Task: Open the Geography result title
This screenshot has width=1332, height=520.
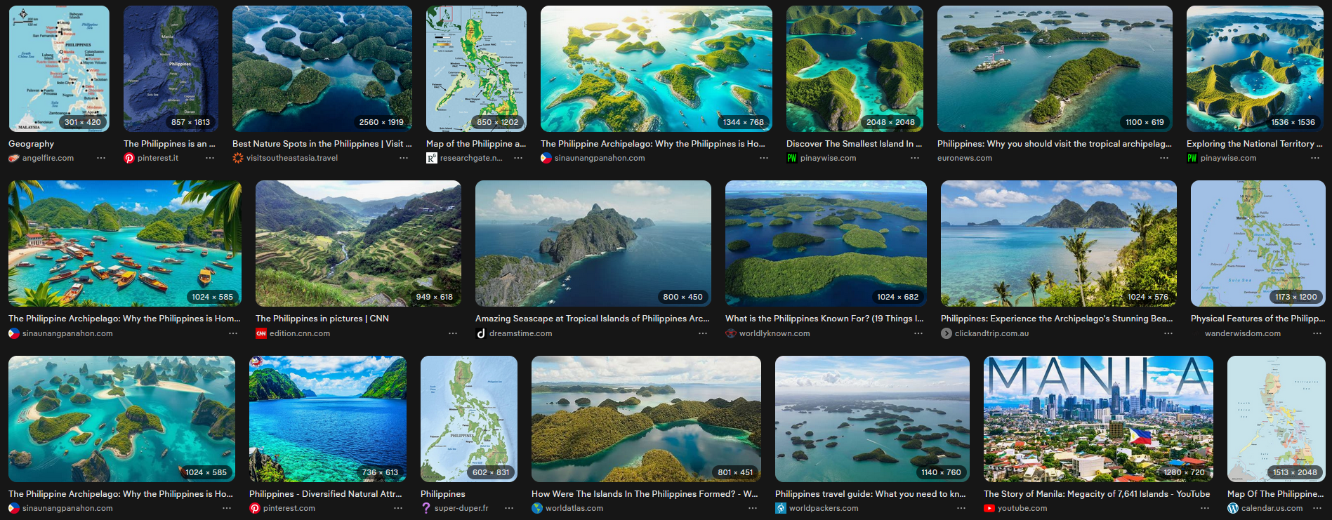Action: [x=31, y=144]
